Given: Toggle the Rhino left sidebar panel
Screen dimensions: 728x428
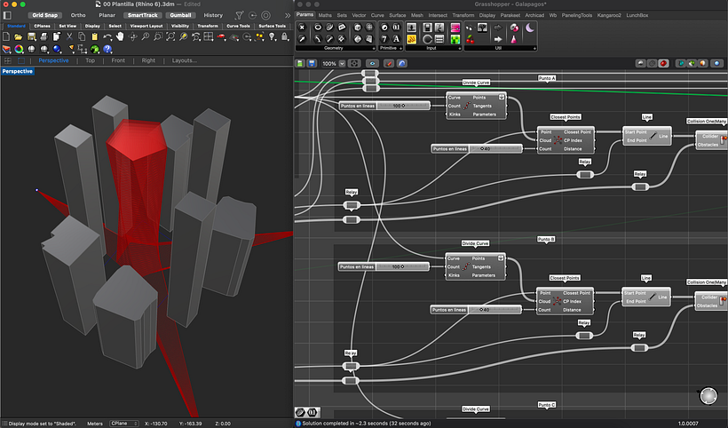Looking at the screenshot, I should 7,15.
